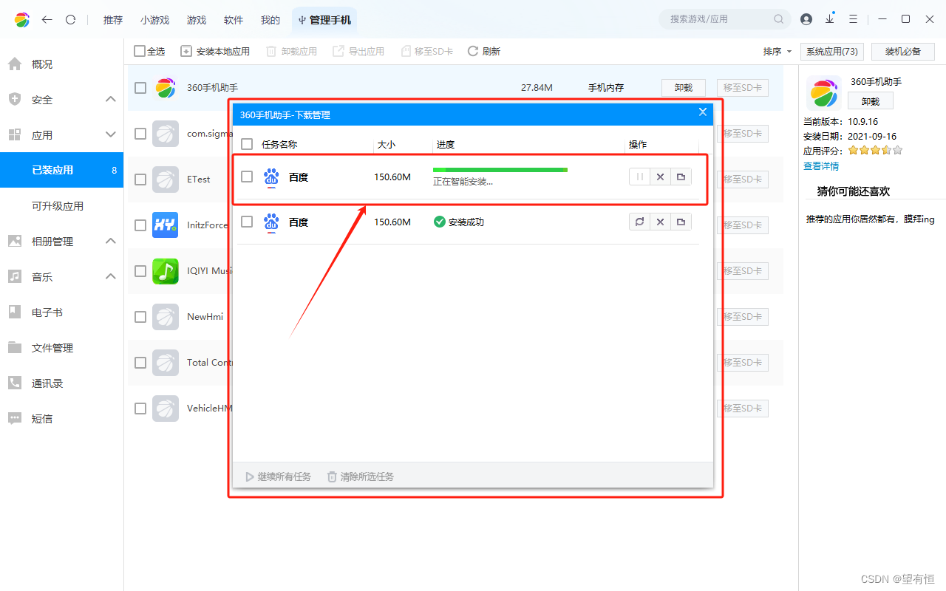This screenshot has width=946, height=591.
Task: Tick checkbox of the installing 百度 task
Action: point(247,177)
